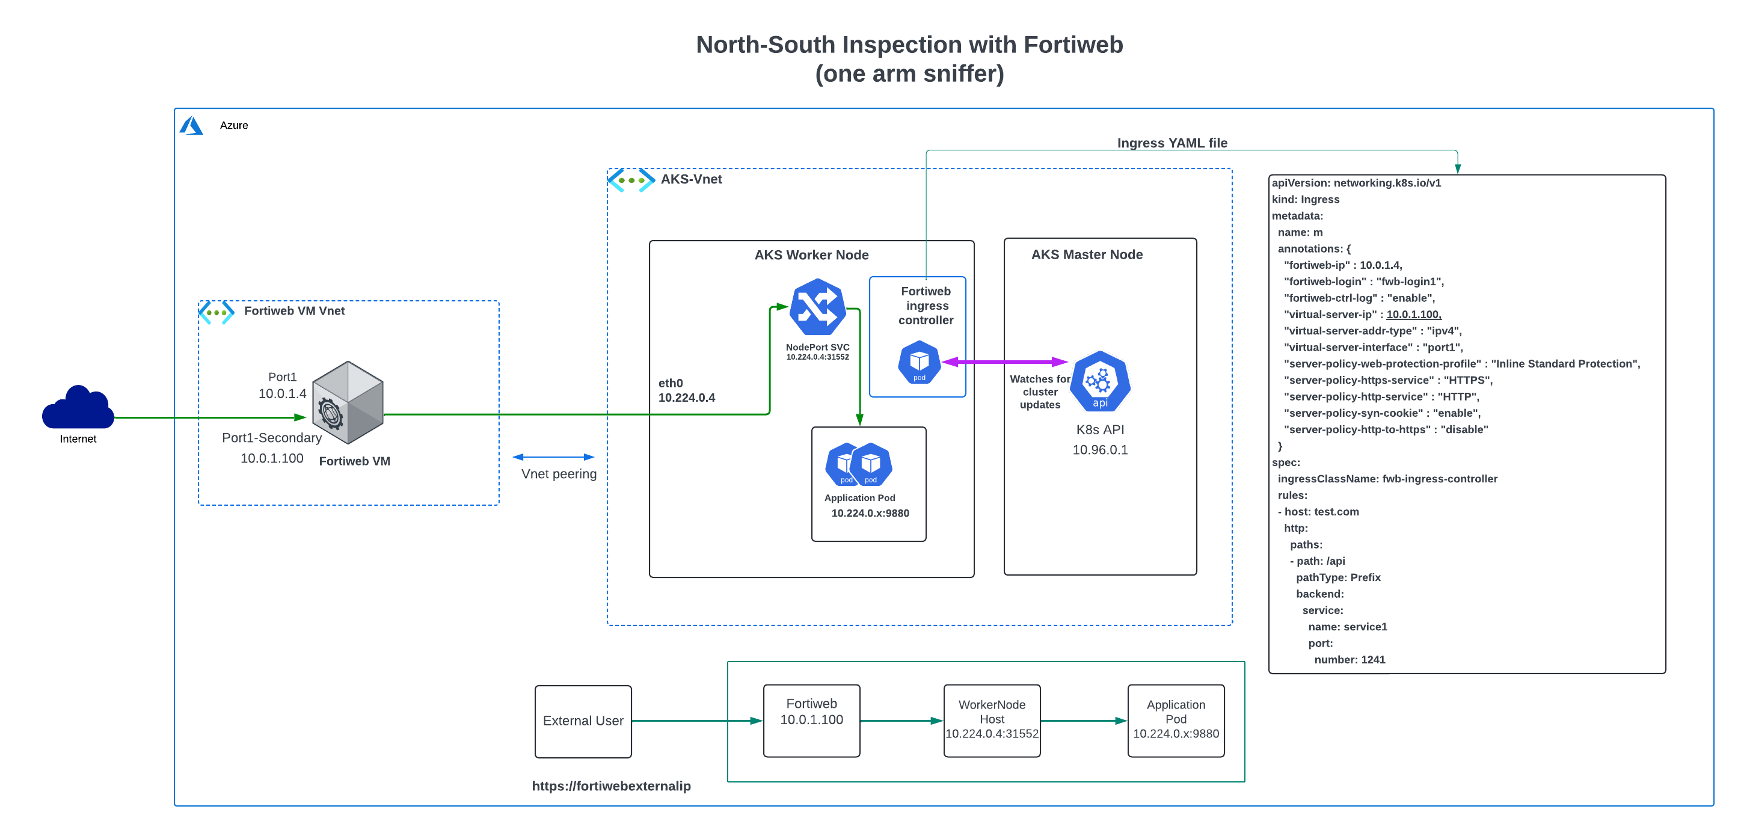Select the Fortiweb ingress controller pod icon

[919, 362]
